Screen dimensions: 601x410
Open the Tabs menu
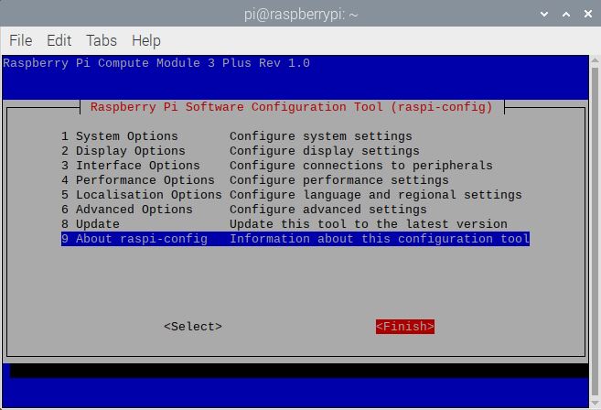pyautogui.click(x=102, y=40)
